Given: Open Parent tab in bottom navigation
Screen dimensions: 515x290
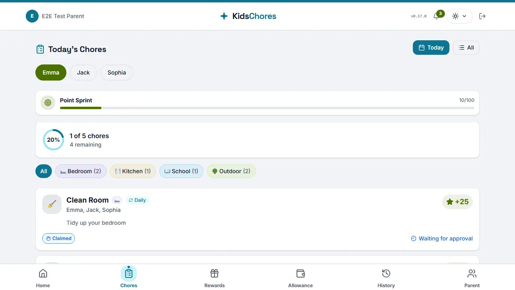Looking at the screenshot, I should point(472,278).
